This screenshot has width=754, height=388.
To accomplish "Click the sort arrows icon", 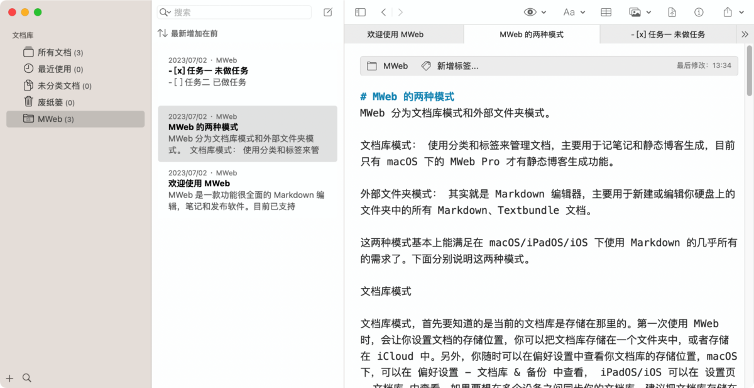I will [162, 33].
